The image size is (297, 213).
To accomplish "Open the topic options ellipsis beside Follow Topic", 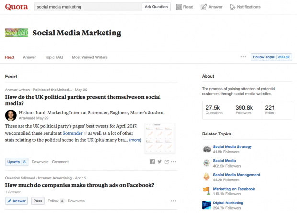I will click(243, 57).
